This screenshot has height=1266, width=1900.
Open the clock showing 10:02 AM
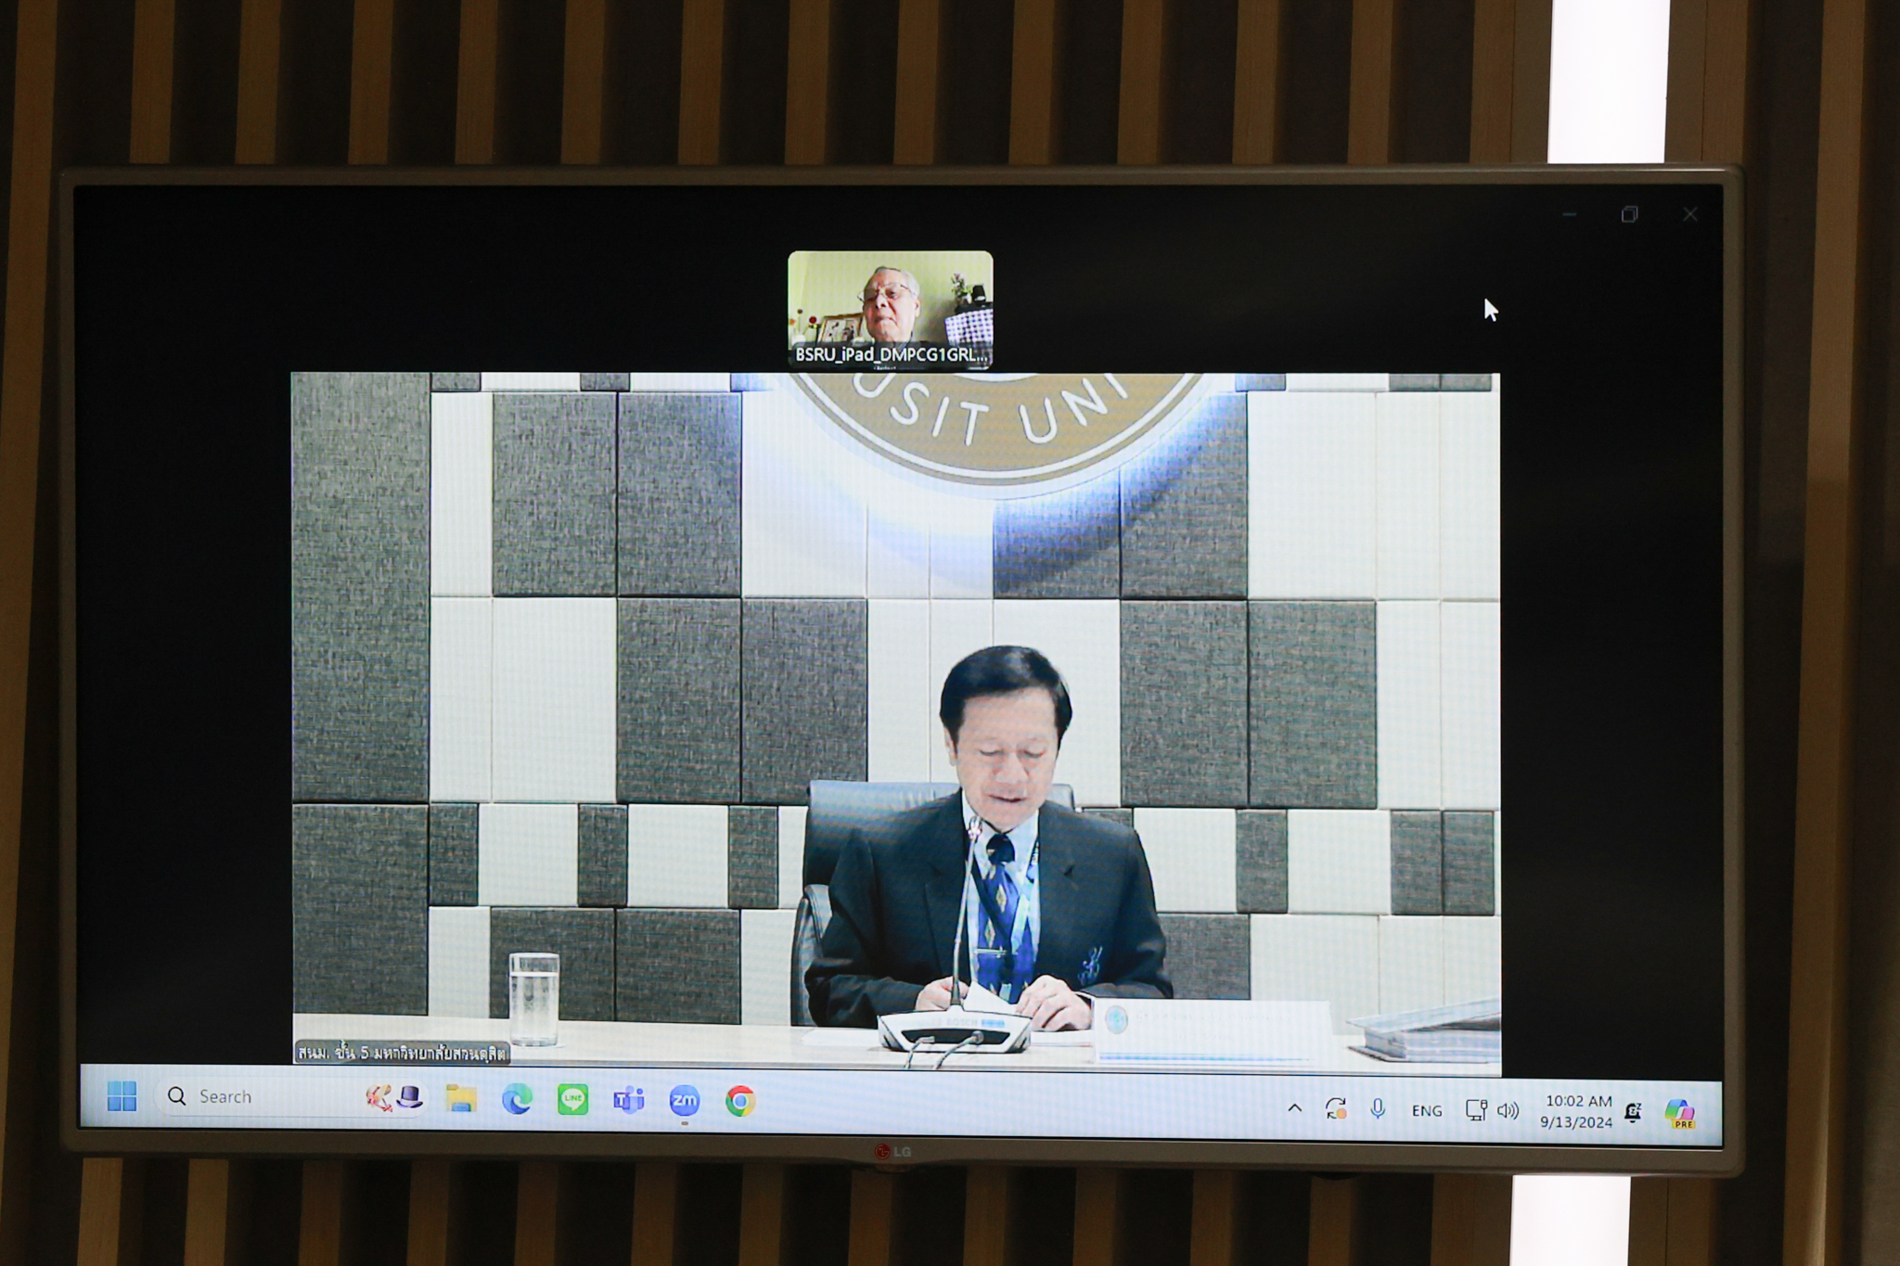pyautogui.click(x=1577, y=1111)
